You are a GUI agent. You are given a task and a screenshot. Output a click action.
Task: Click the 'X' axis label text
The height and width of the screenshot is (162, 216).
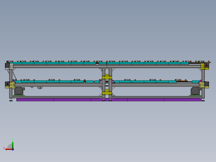pyautogui.click(x=4, y=148)
